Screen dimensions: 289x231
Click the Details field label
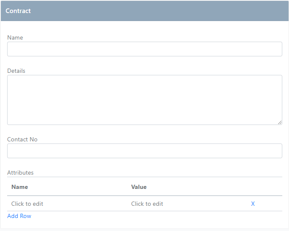pos(16,71)
